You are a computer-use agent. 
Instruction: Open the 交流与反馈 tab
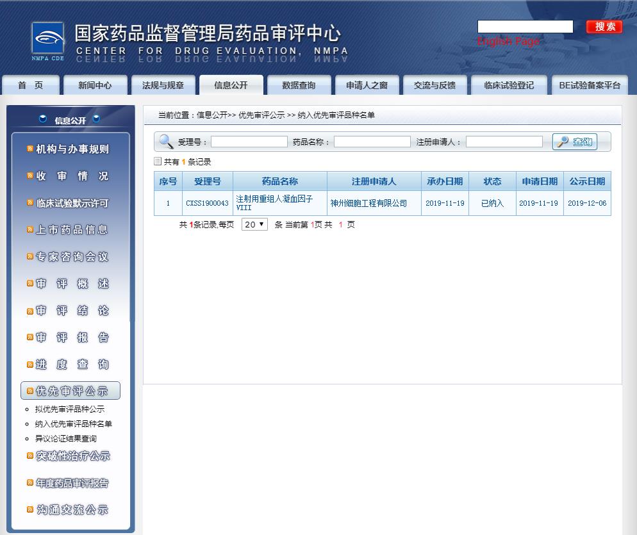click(434, 85)
